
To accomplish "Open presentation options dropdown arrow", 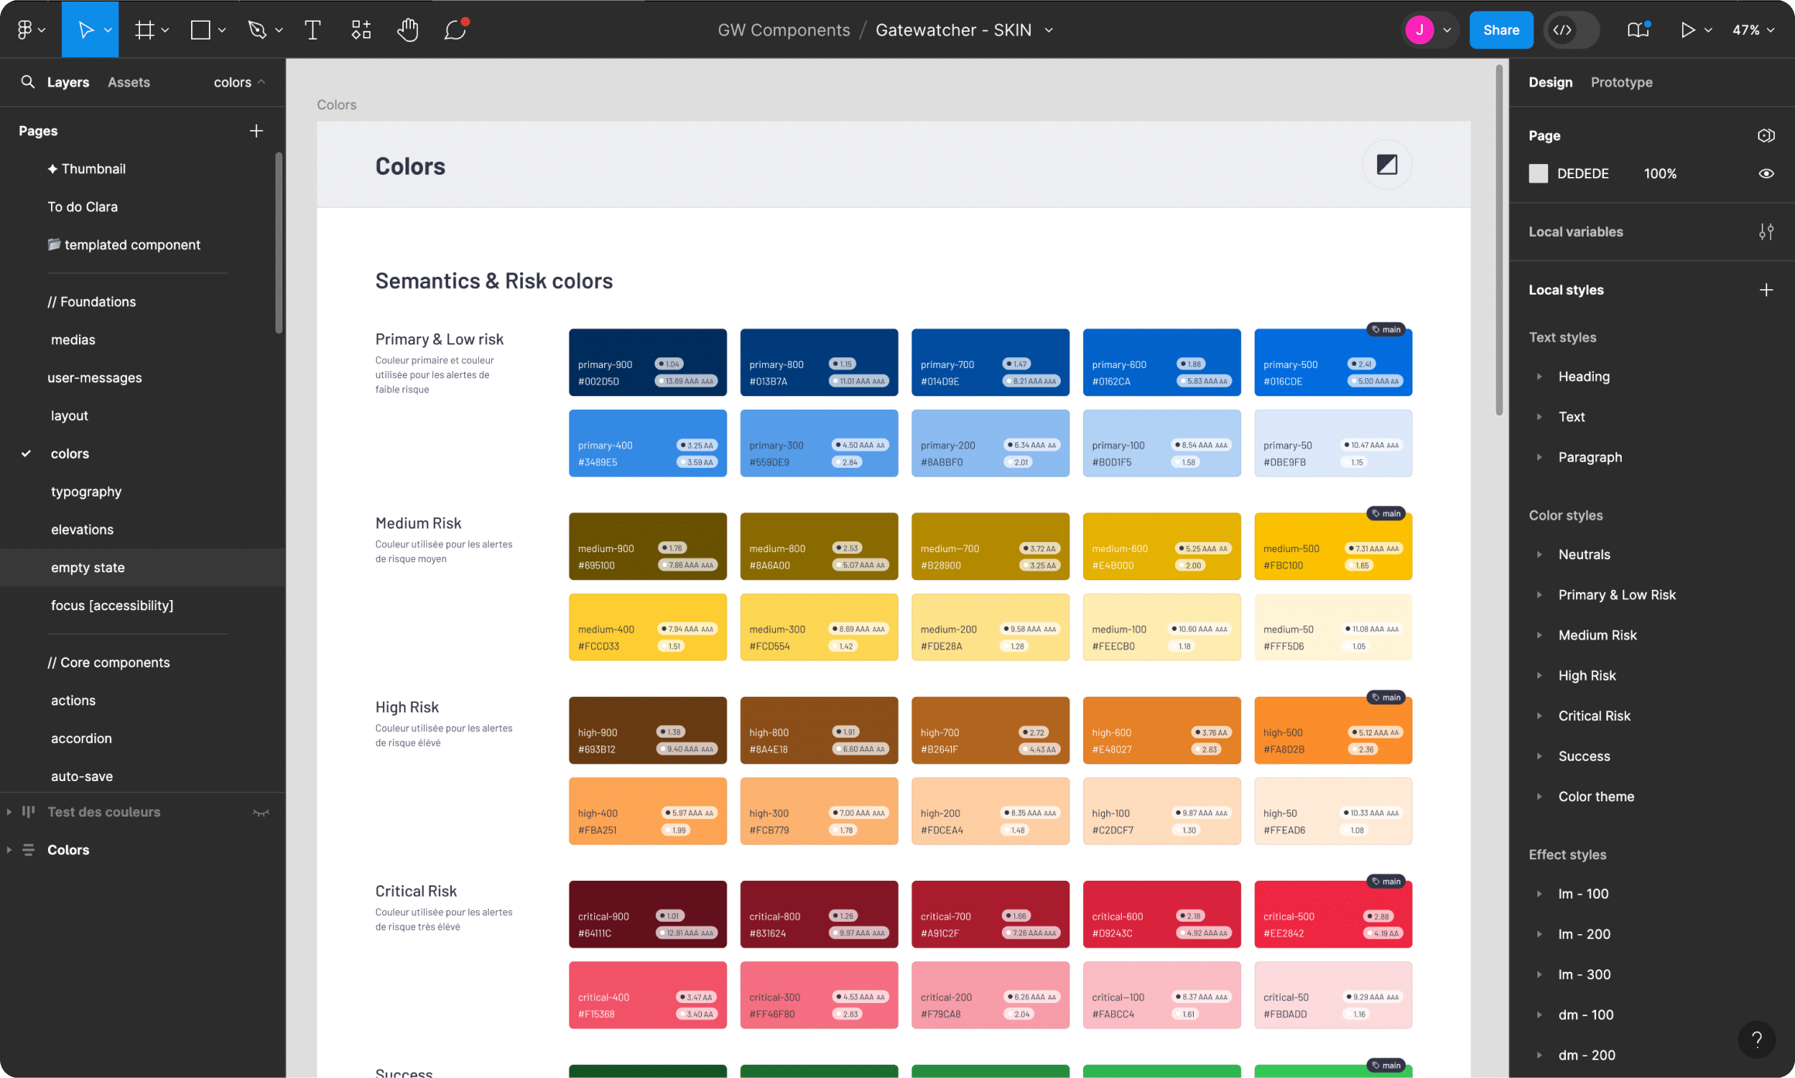I will point(1708,29).
